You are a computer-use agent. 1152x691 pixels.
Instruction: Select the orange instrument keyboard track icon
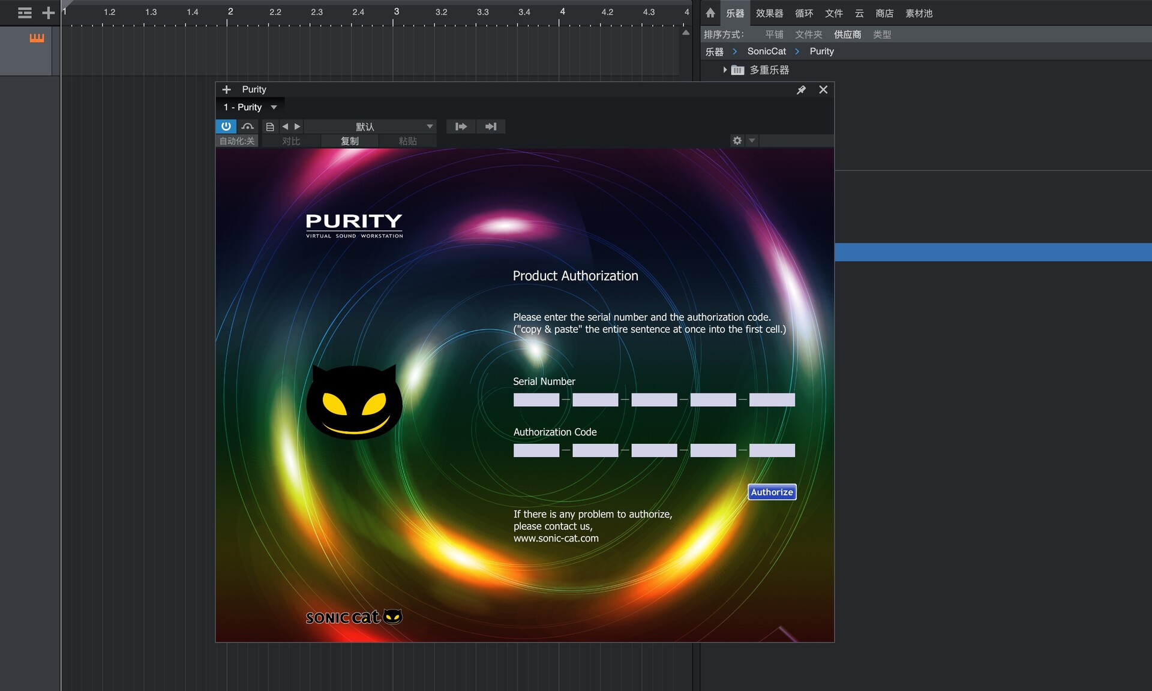tap(37, 38)
